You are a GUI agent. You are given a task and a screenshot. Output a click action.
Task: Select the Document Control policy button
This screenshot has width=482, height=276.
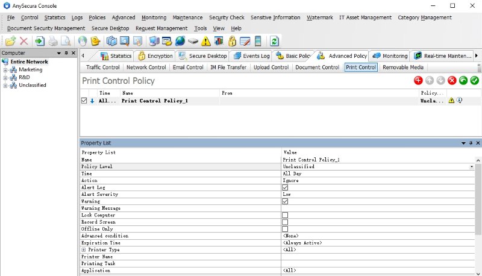point(317,67)
